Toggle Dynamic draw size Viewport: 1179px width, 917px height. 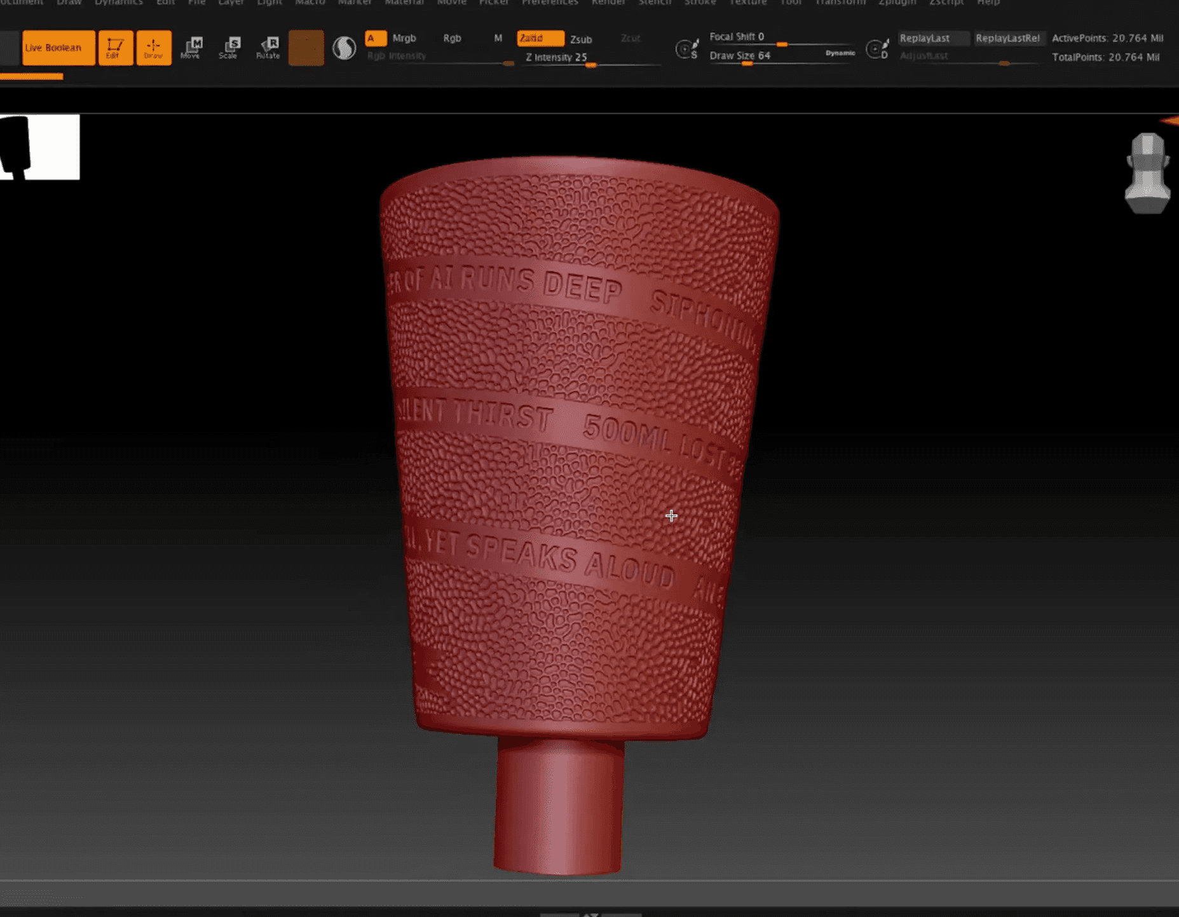coord(840,53)
